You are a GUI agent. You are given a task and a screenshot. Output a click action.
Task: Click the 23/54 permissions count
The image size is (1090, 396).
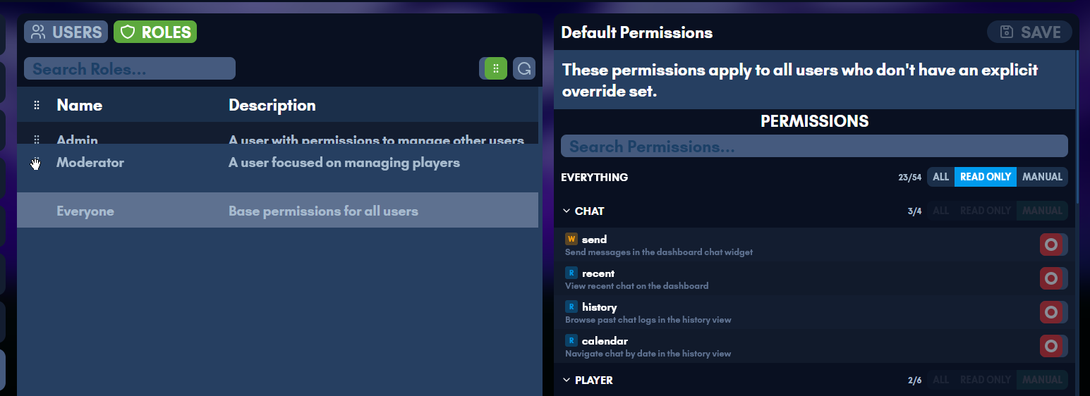pos(910,178)
